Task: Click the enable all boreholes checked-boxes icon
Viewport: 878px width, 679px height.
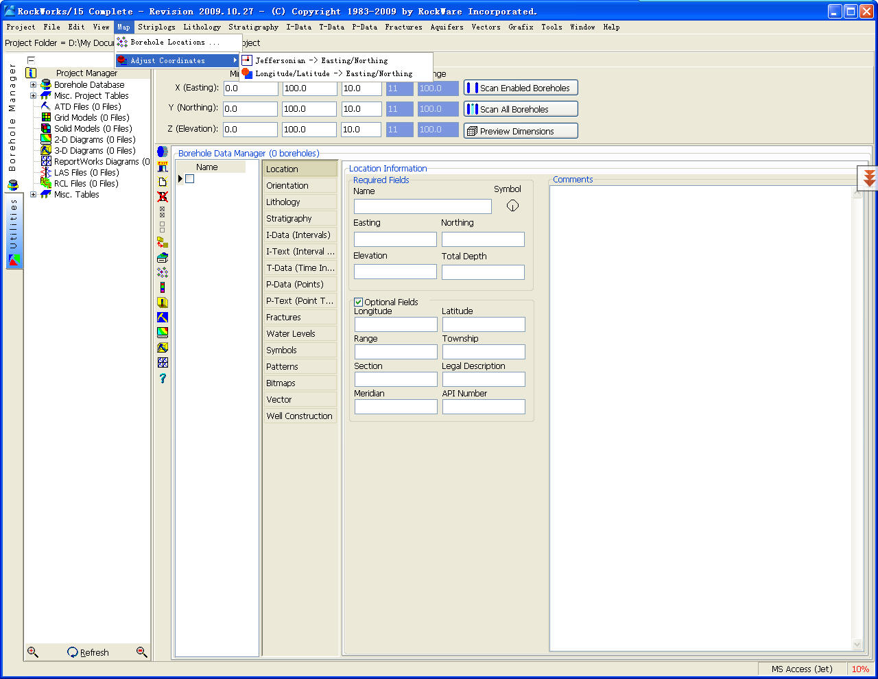Action: point(163,211)
